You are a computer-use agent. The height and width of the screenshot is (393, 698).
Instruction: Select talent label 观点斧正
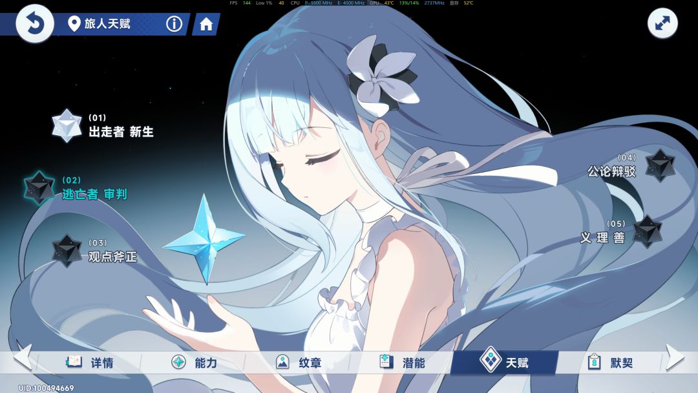pos(112,257)
